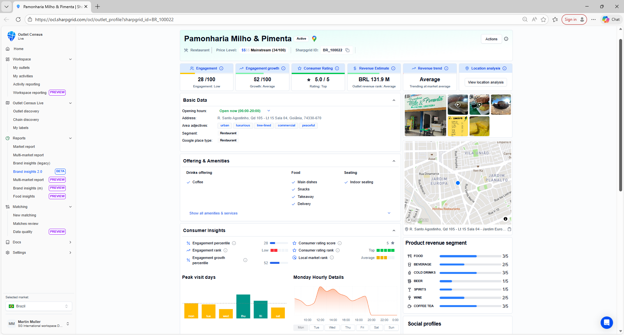The image size is (624, 335).
Task: Open Copilot Chat in browser
Action: [x=611, y=19]
